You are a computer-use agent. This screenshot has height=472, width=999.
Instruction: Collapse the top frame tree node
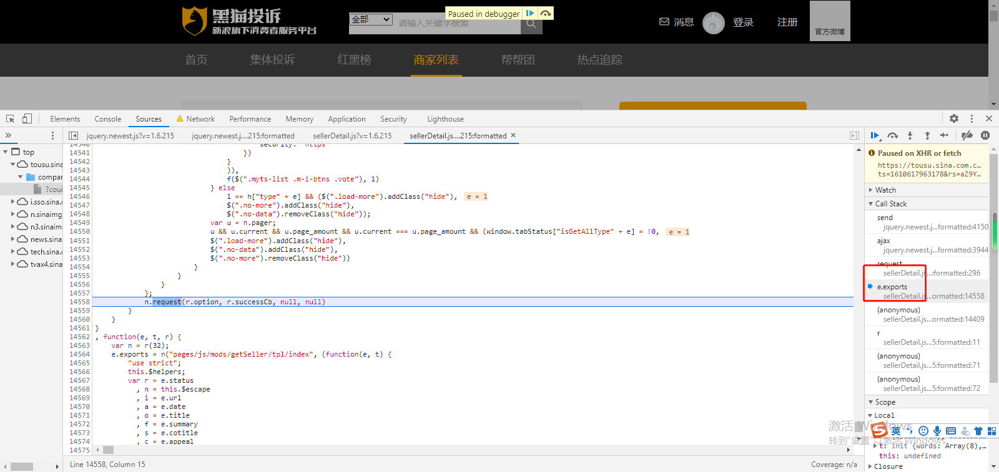(x=6, y=152)
